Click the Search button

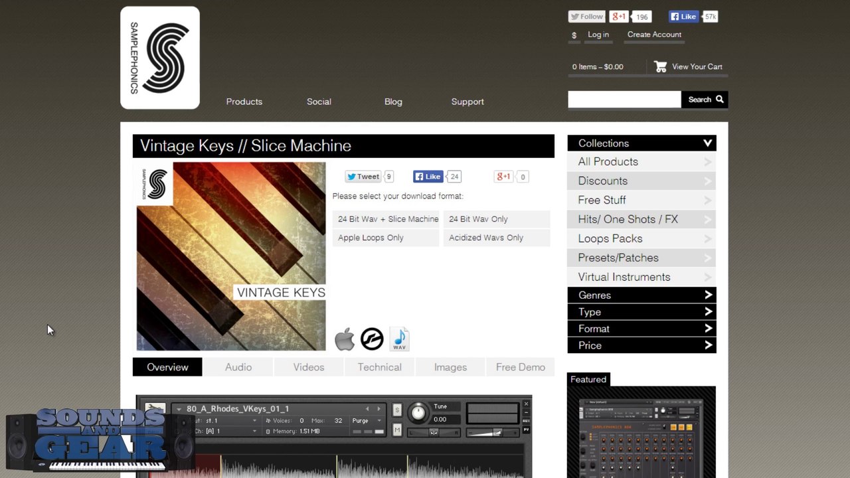point(705,100)
